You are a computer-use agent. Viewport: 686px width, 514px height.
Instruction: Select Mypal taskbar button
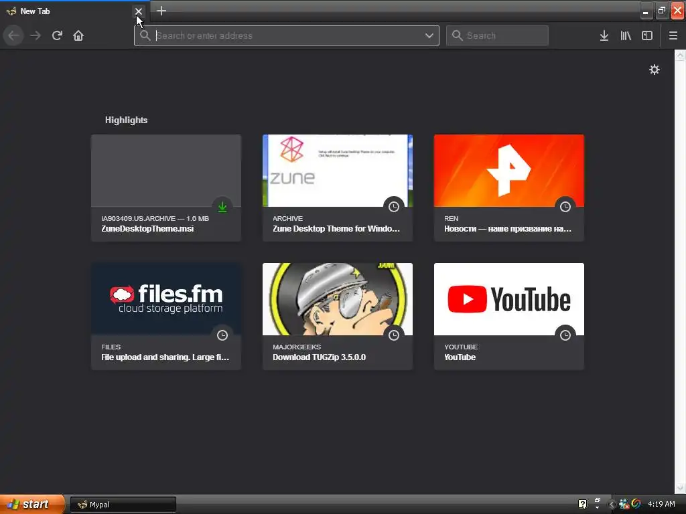[123, 505]
